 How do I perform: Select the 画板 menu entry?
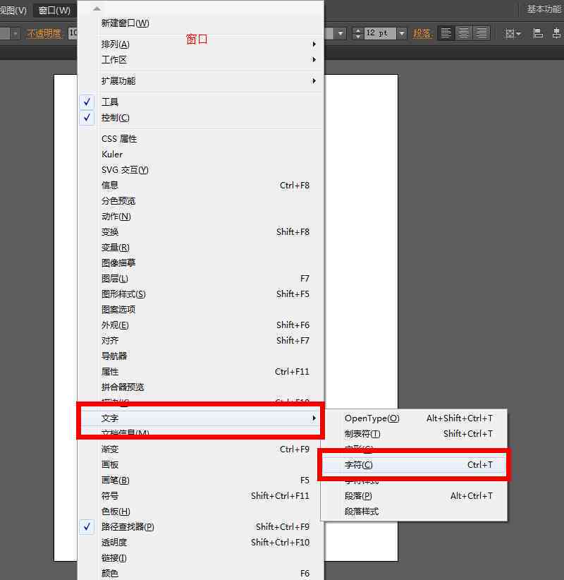pos(200,464)
